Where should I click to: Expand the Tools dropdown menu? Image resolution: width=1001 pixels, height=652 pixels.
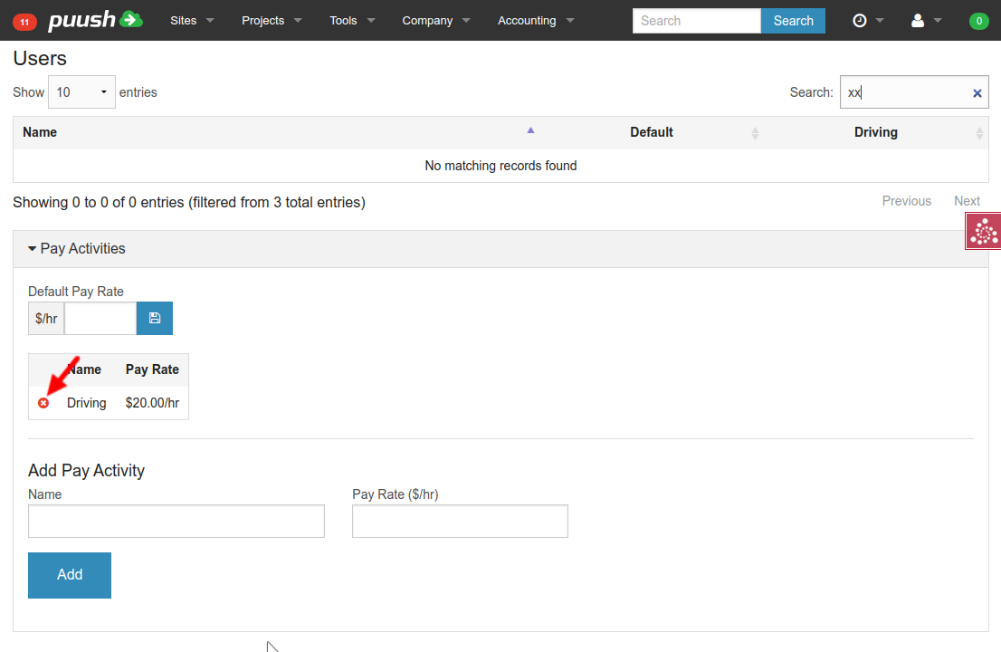pos(351,20)
